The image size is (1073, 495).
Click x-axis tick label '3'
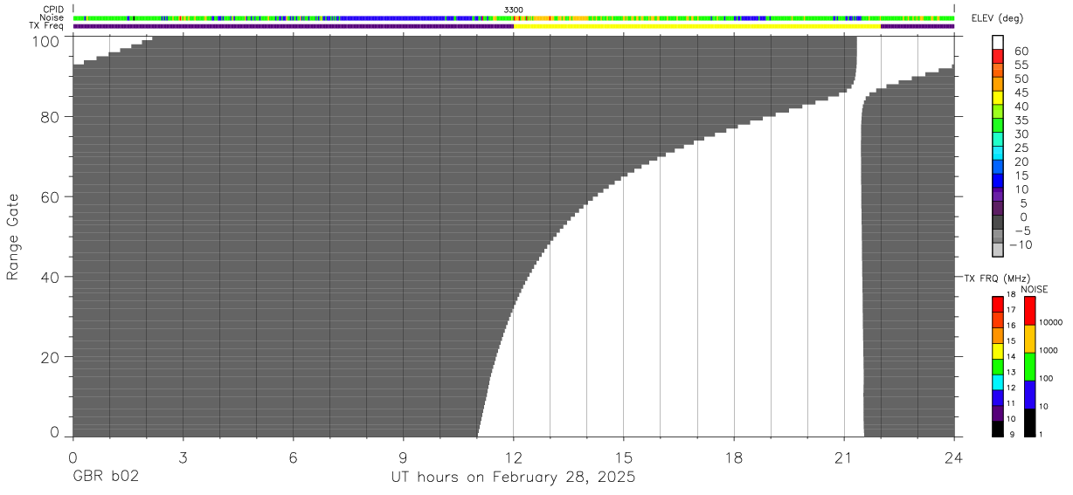(x=183, y=457)
